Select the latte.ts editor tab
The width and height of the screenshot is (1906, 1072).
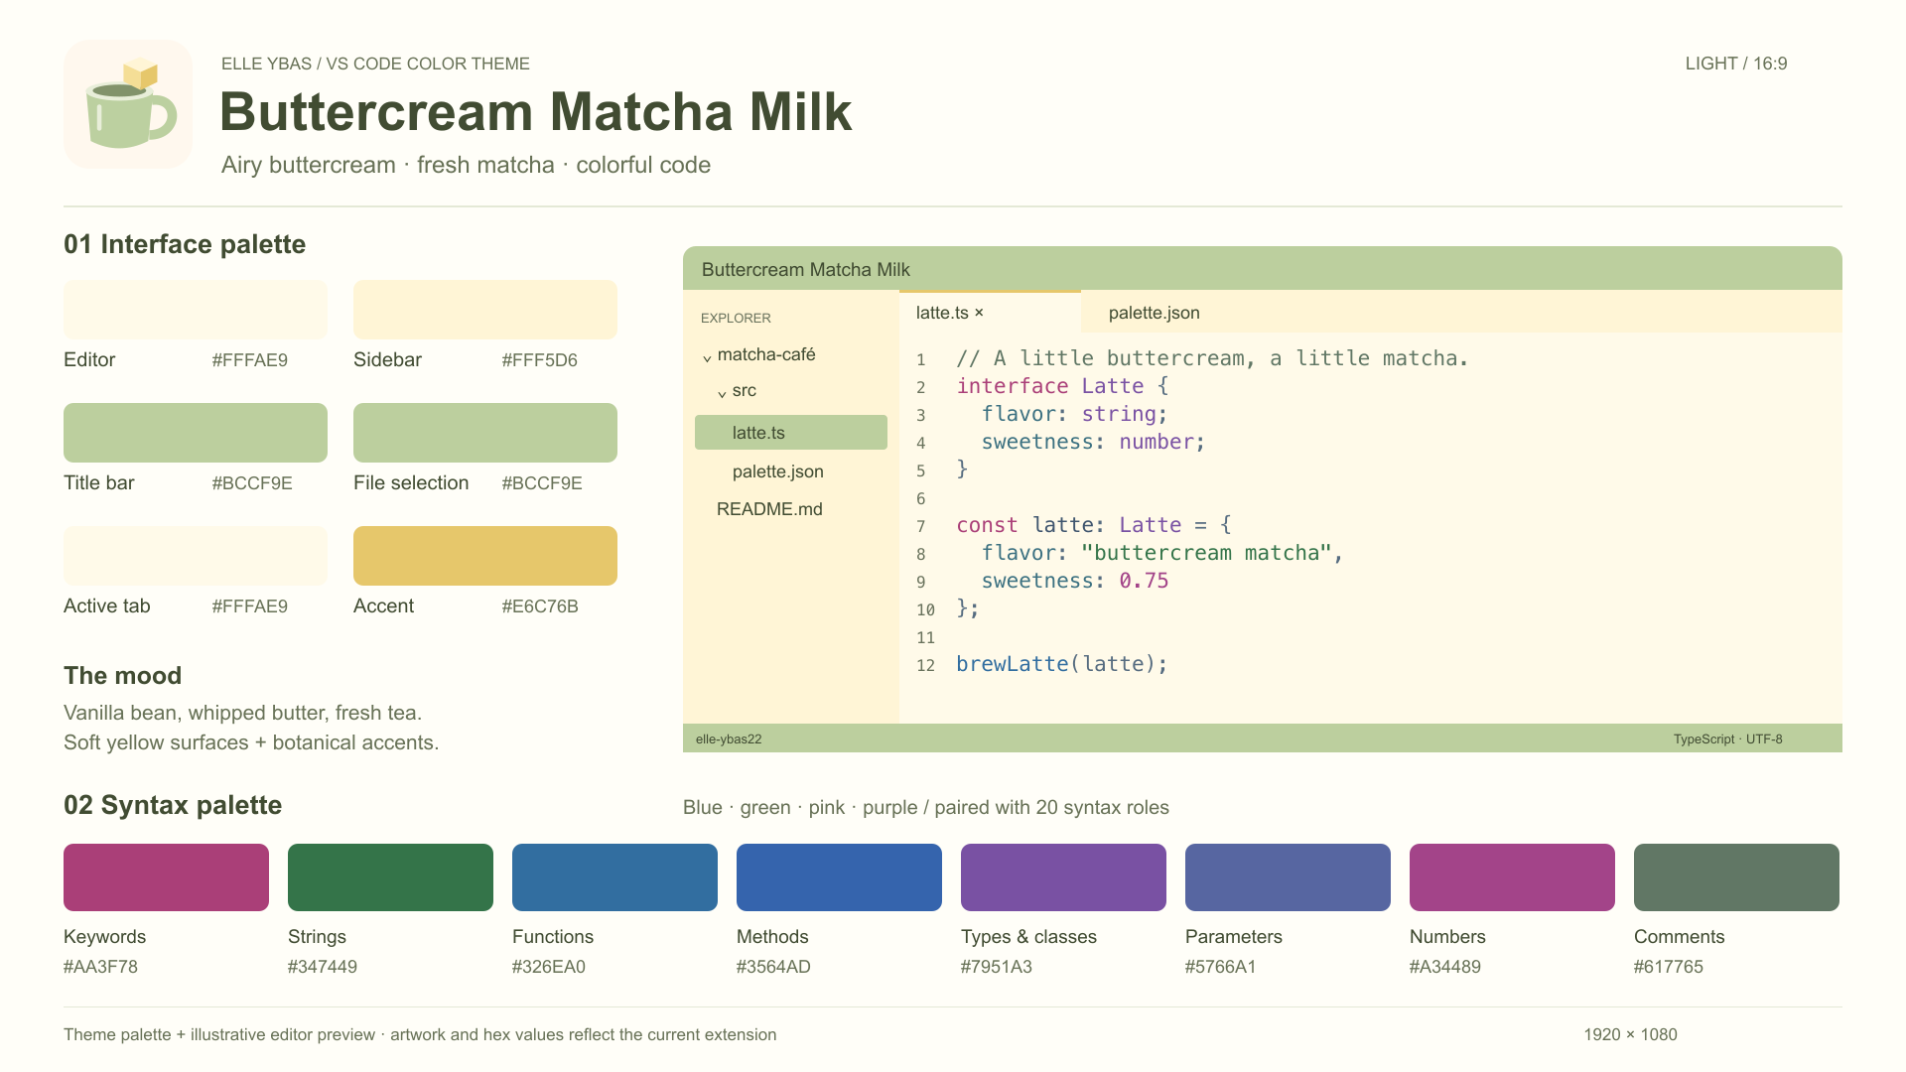point(990,312)
